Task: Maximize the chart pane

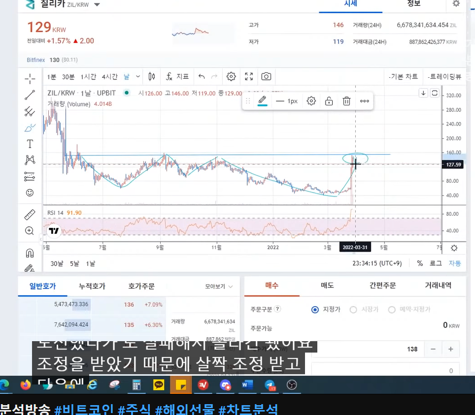Action: pos(435,93)
